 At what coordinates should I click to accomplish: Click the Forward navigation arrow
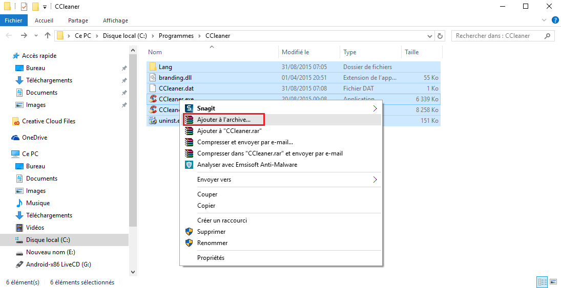(x=24, y=35)
